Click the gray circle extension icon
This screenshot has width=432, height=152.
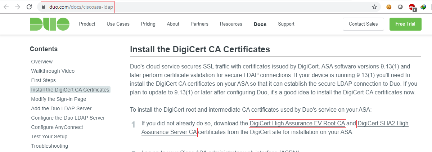(x=400, y=7)
